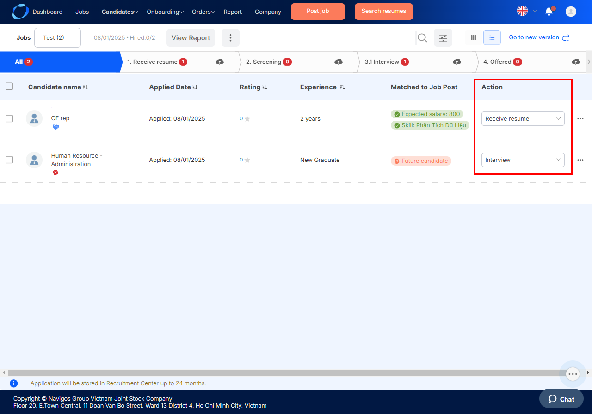The height and width of the screenshot is (414, 592).
Task: Follow Go to new version link
Action: click(x=539, y=37)
